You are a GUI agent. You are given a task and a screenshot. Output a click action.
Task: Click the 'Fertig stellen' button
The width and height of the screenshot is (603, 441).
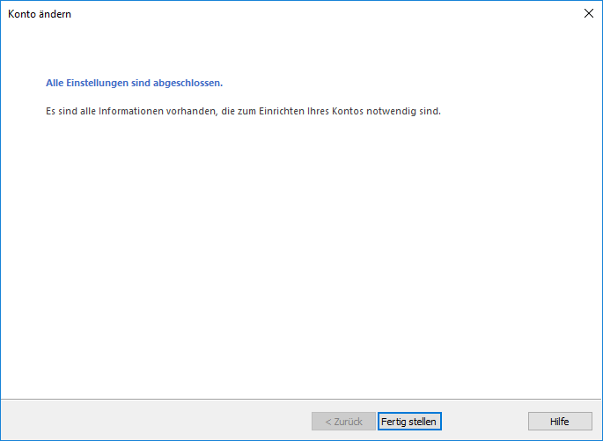[x=408, y=422]
